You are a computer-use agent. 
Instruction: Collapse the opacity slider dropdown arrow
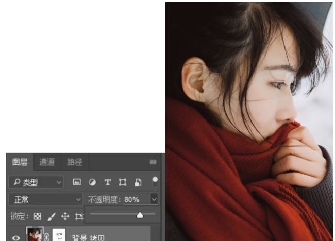tap(154, 200)
